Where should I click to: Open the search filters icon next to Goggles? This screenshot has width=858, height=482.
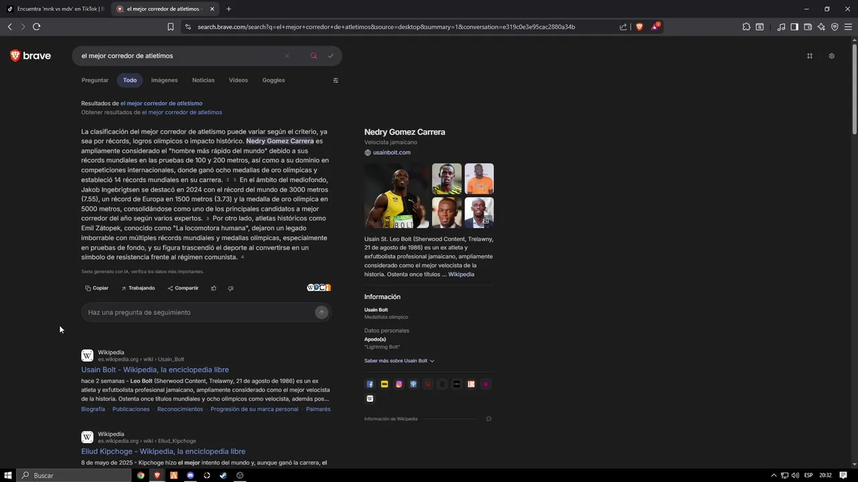click(336, 80)
